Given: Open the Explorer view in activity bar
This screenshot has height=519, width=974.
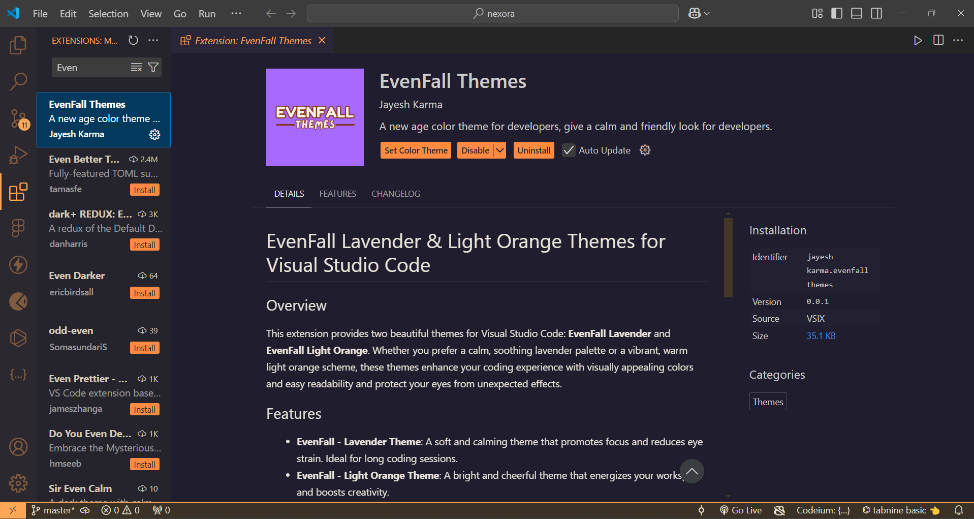Looking at the screenshot, I should [x=18, y=45].
